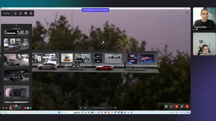Click the export upload icon
This screenshot has height=121, width=216.
(31, 13)
